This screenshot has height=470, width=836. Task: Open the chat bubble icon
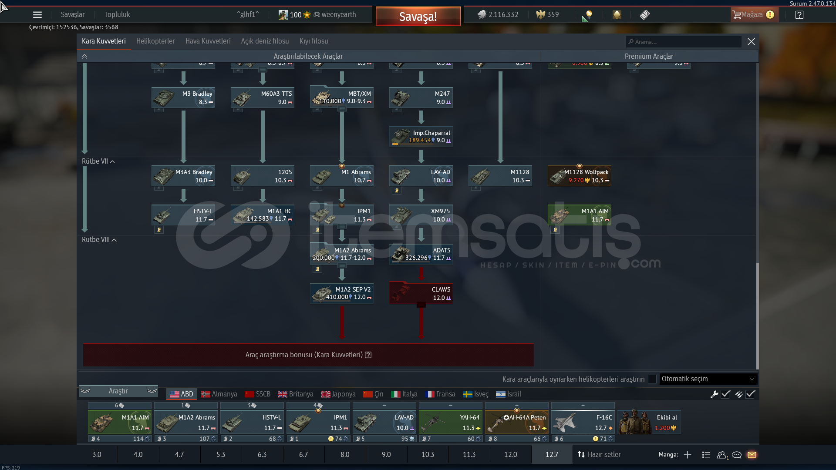pyautogui.click(x=737, y=455)
